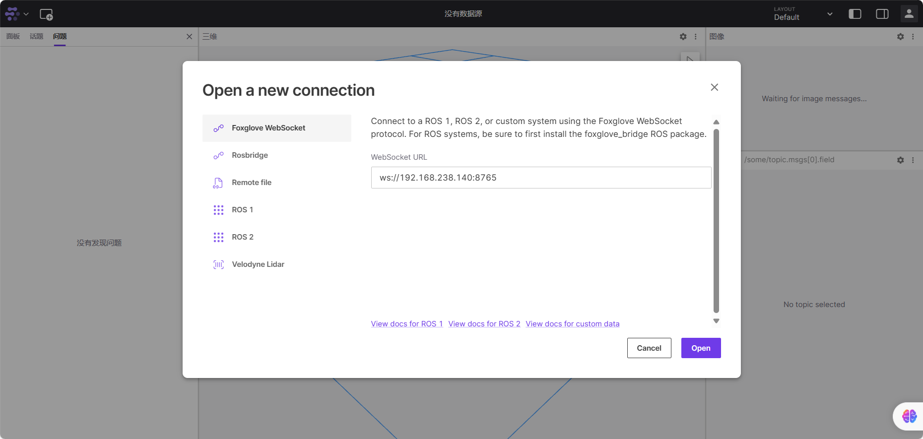Screen dimensions: 923x439
Task: Open the user profile icon
Action: (909, 14)
